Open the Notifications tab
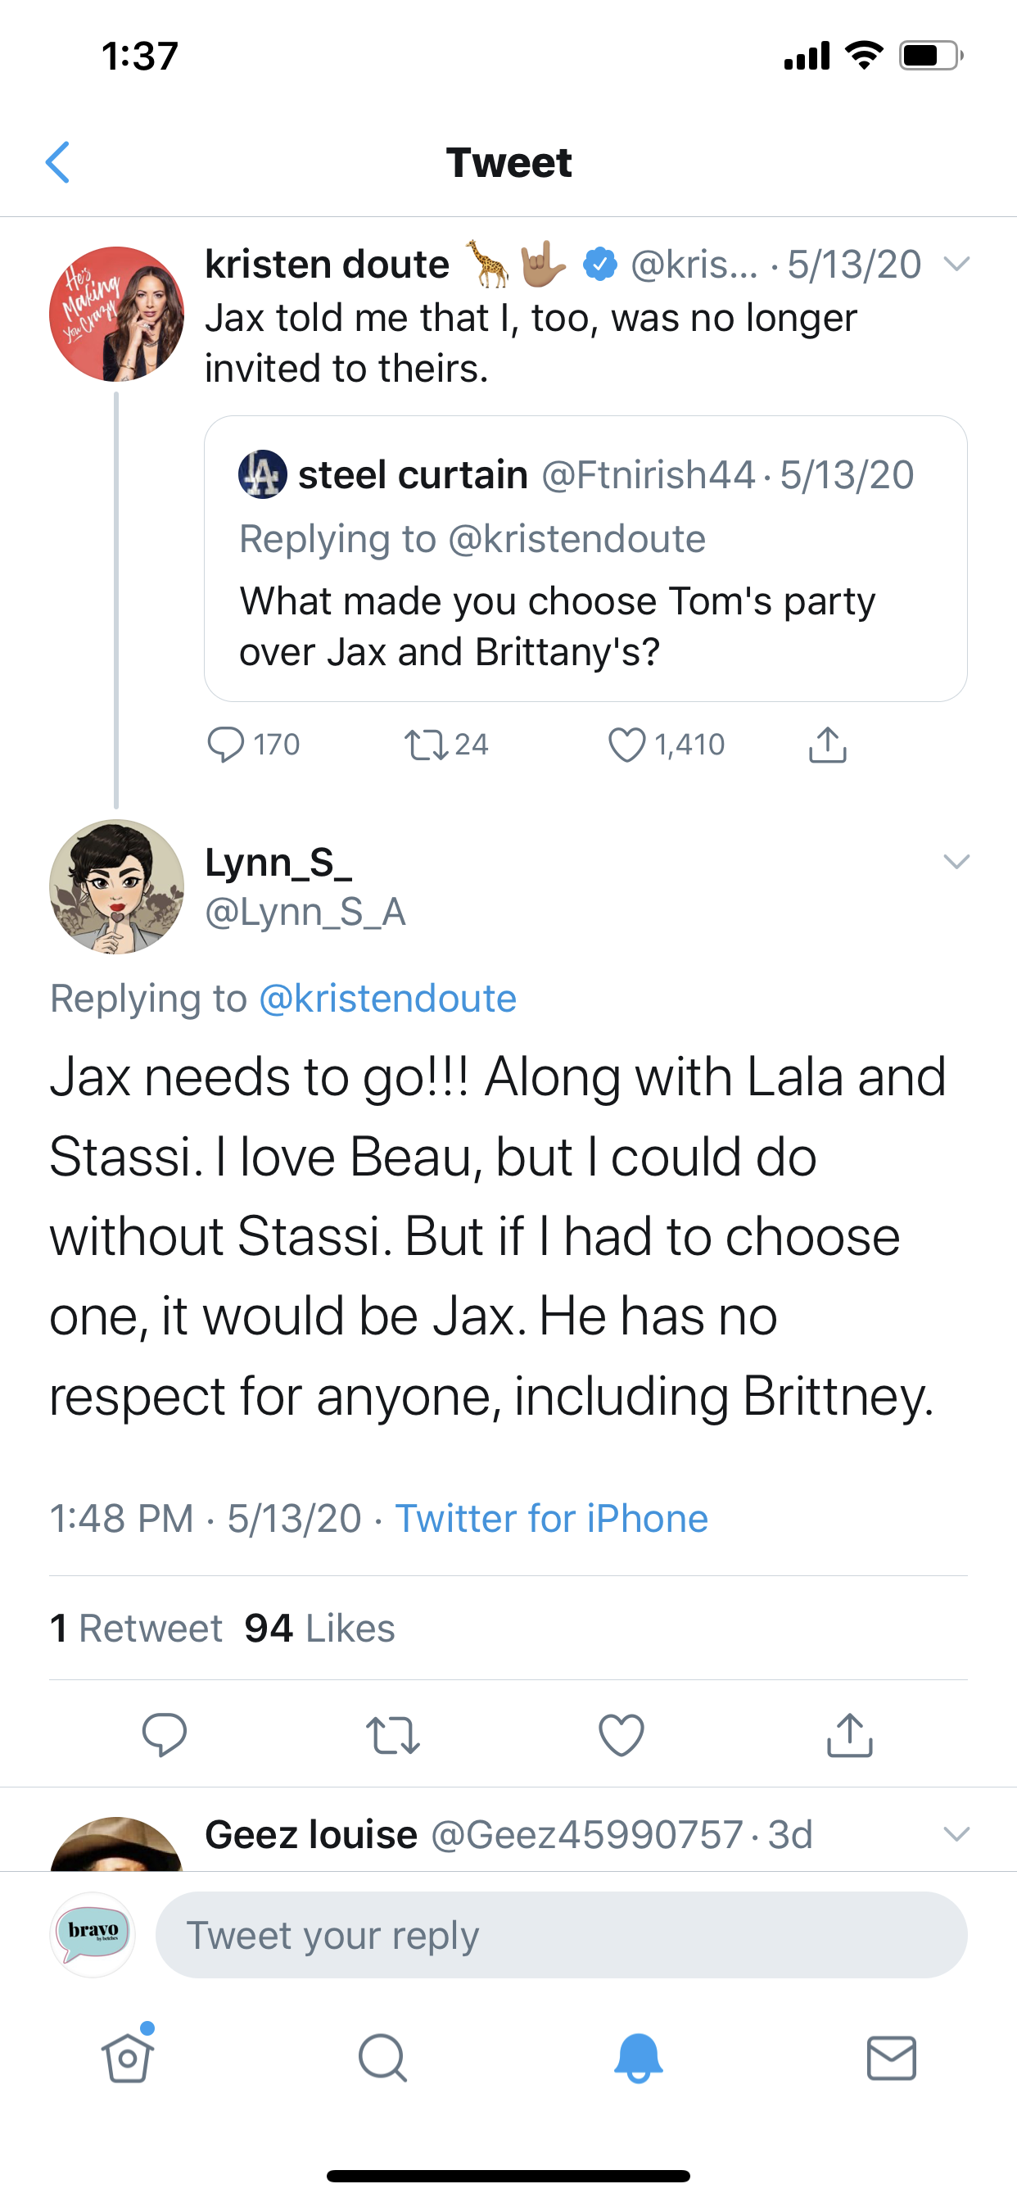 (x=637, y=2058)
